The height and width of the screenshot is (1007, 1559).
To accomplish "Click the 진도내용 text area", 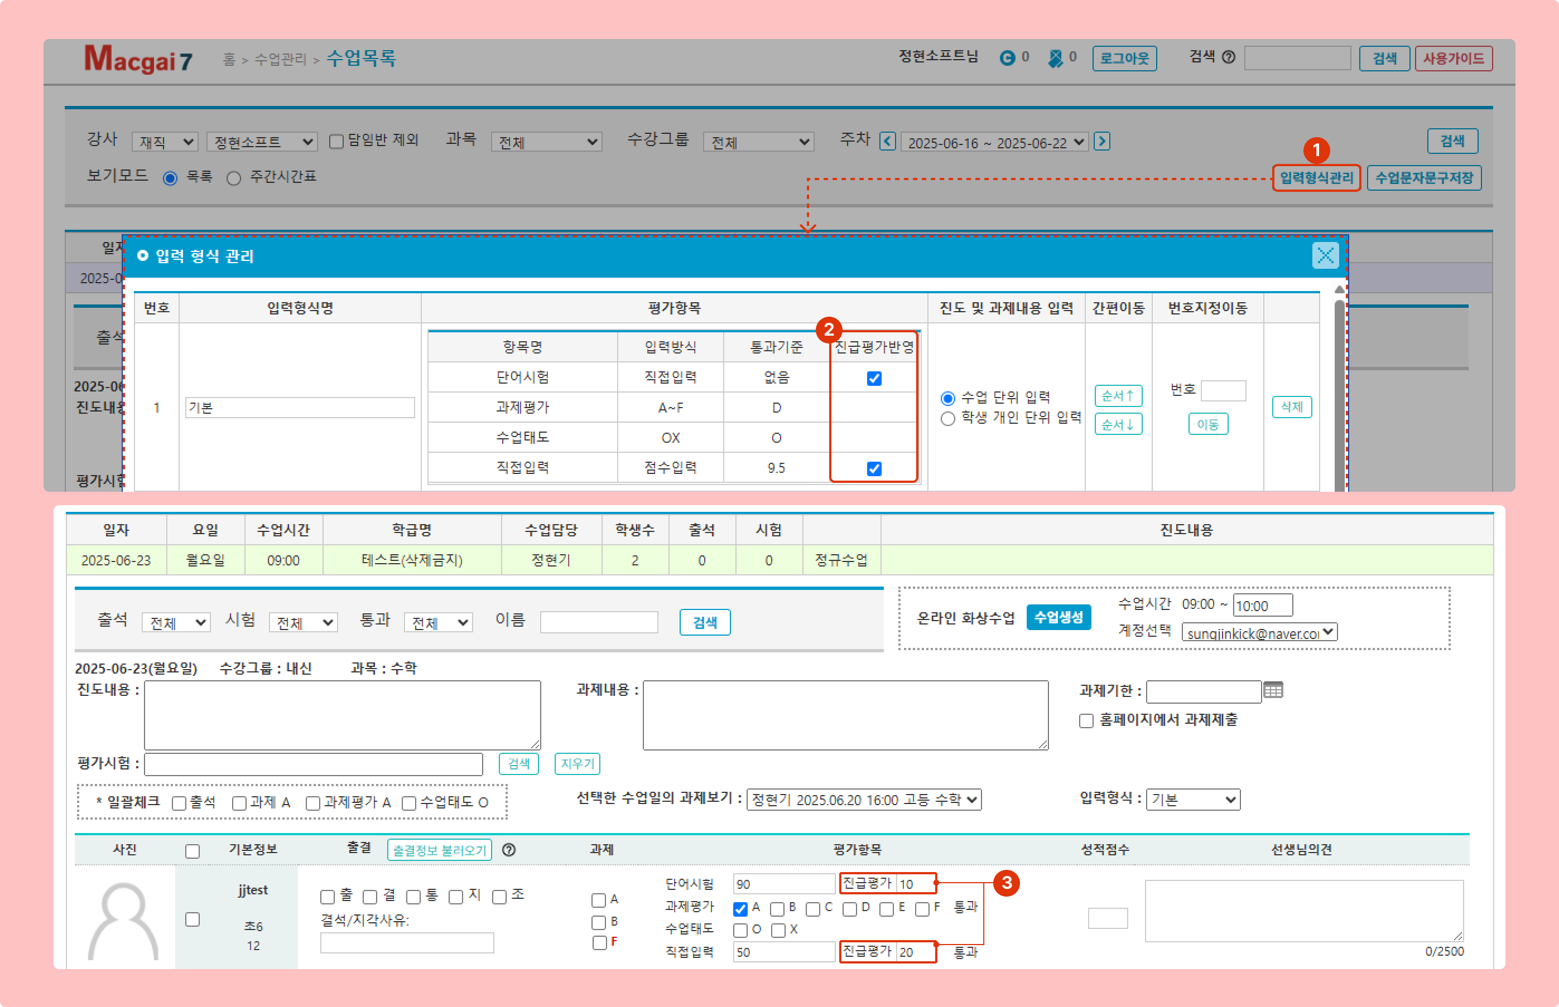I will [342, 715].
